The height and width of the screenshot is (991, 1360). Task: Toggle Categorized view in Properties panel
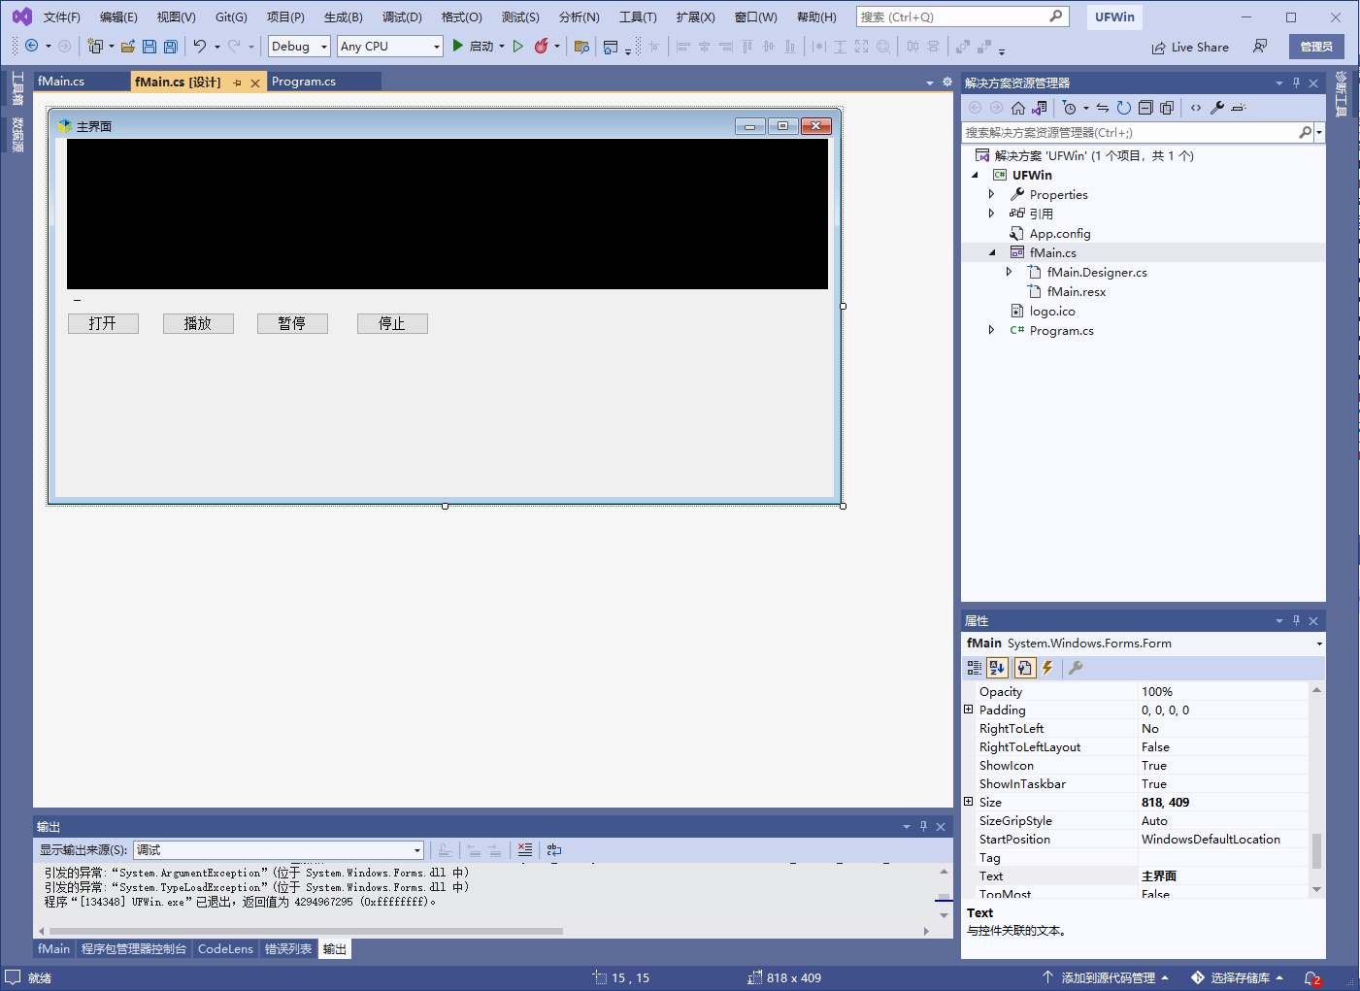click(975, 668)
